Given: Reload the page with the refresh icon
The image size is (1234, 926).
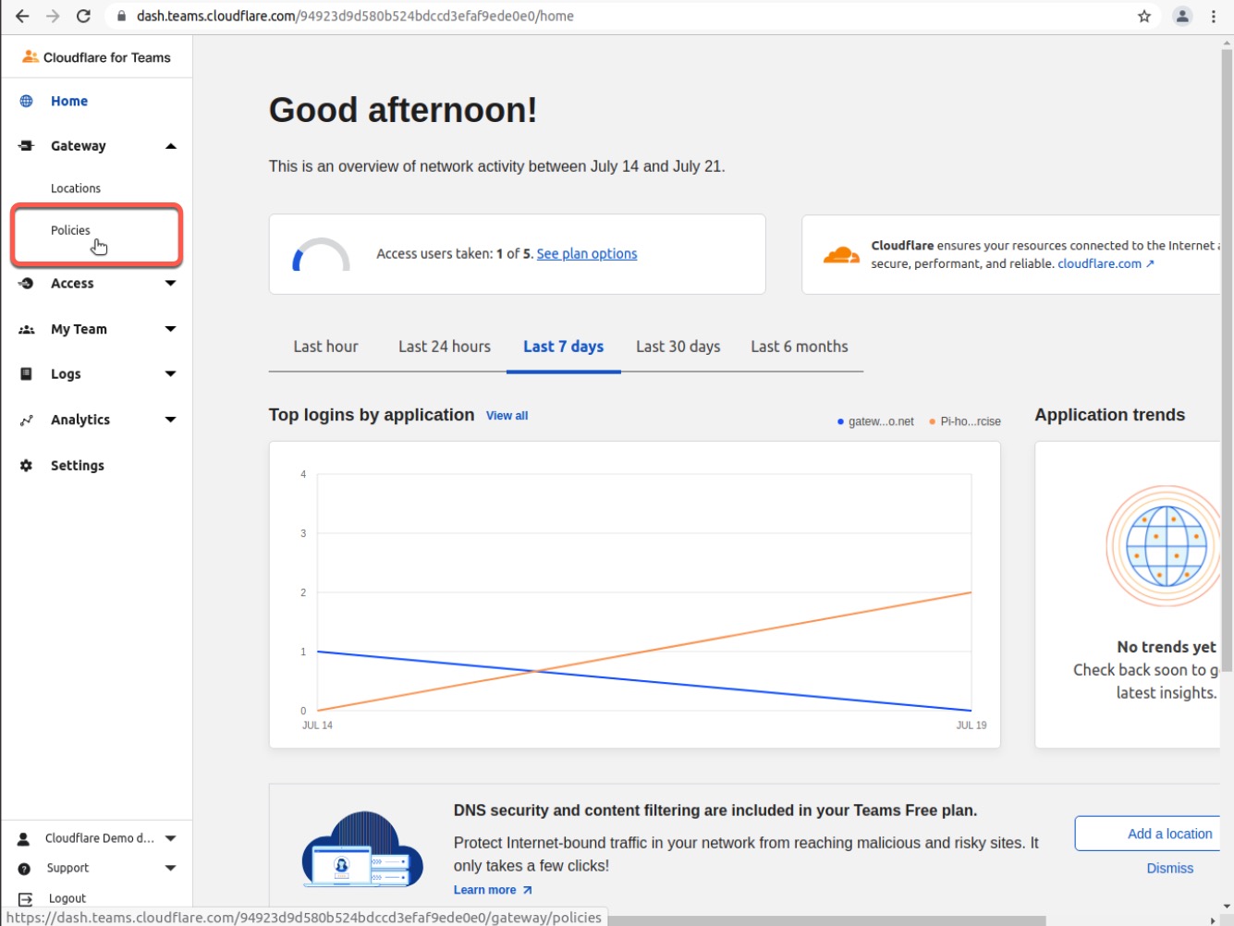Looking at the screenshot, I should [83, 16].
